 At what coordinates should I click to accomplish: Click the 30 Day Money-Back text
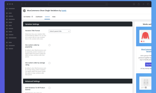[x=146, y=68]
